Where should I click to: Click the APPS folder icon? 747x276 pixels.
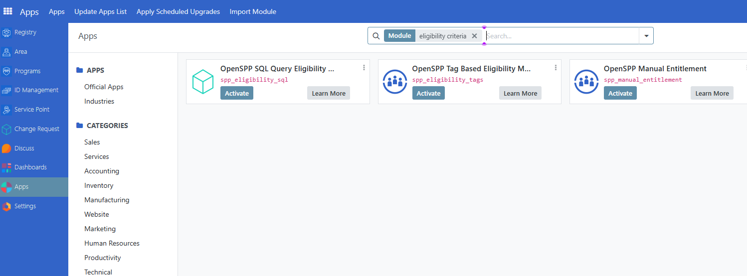(80, 70)
